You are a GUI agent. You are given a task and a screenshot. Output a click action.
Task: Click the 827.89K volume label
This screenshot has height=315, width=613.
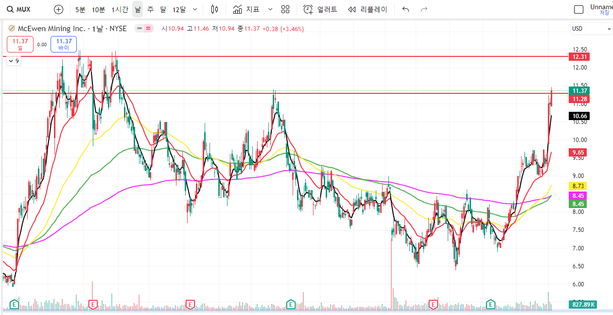584,305
